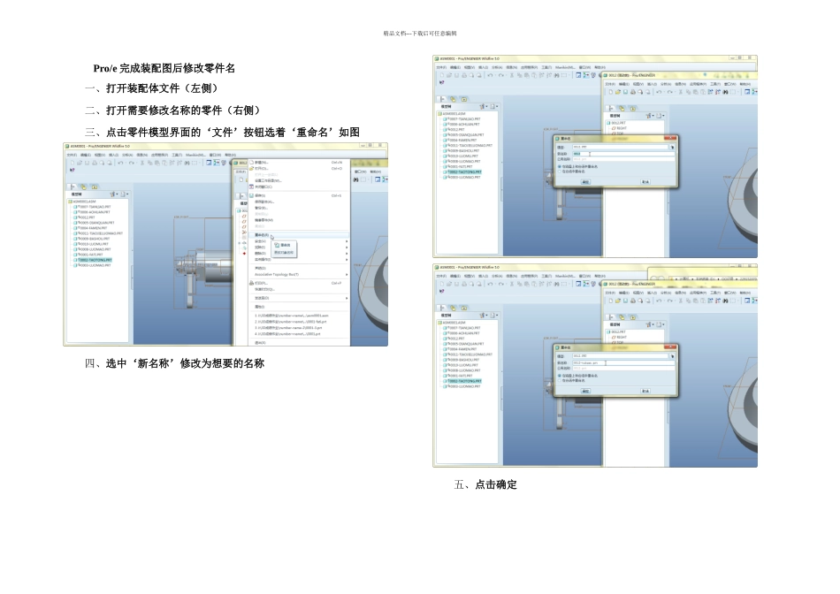Click Model Tree navigator tab icon in left screenshot
The image size is (840, 594).
click(x=73, y=187)
